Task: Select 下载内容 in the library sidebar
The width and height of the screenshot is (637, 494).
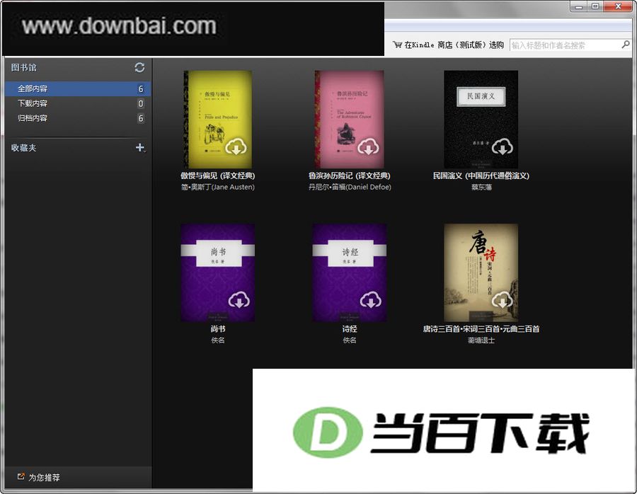Action: [x=78, y=103]
